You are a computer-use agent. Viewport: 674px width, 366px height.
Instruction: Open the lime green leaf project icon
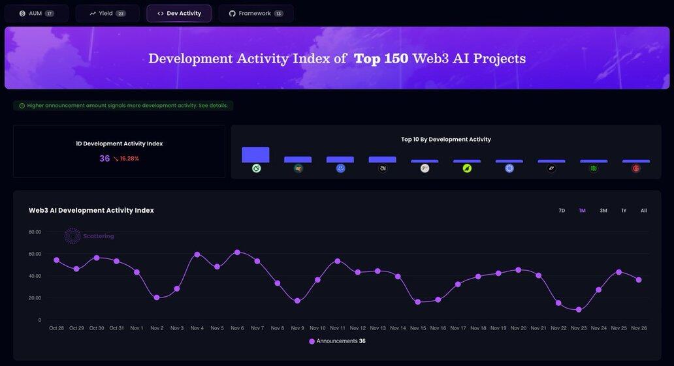(x=467, y=168)
